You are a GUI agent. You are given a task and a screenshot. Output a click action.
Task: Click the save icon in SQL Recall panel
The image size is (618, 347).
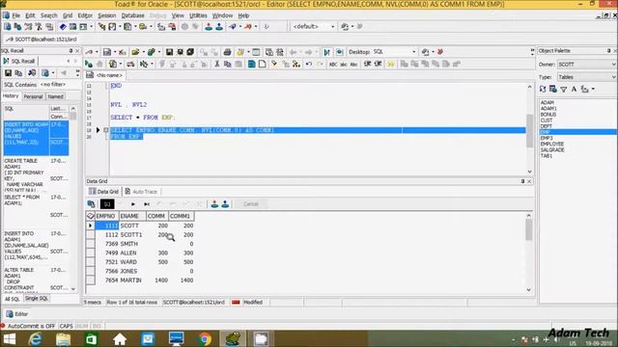click(8, 73)
